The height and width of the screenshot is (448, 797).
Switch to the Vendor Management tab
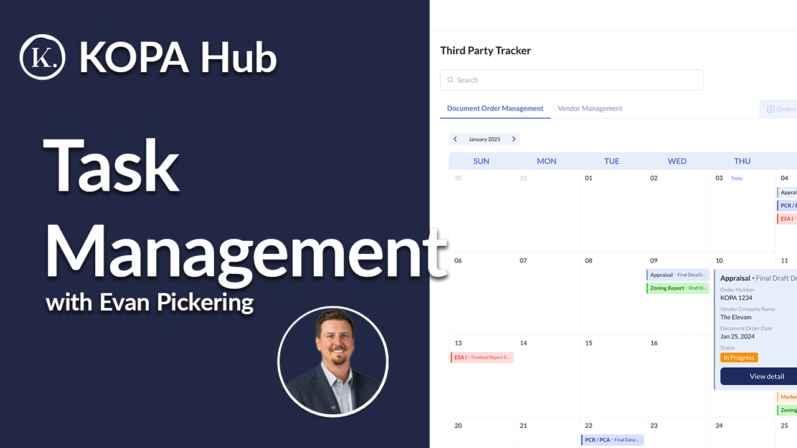[590, 108]
